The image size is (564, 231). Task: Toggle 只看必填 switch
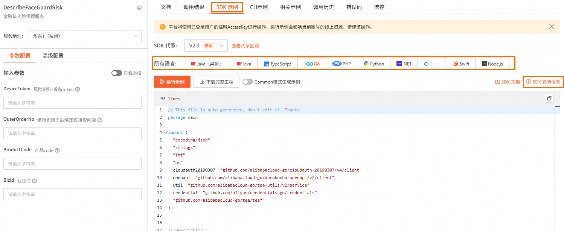point(117,73)
